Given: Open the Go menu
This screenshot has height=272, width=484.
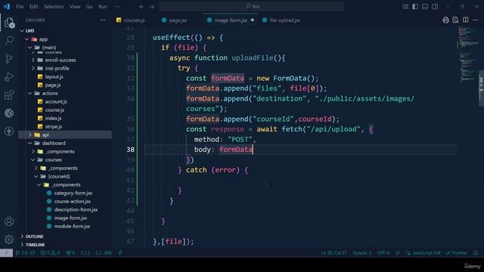Looking at the screenshot, I should [x=89, y=7].
